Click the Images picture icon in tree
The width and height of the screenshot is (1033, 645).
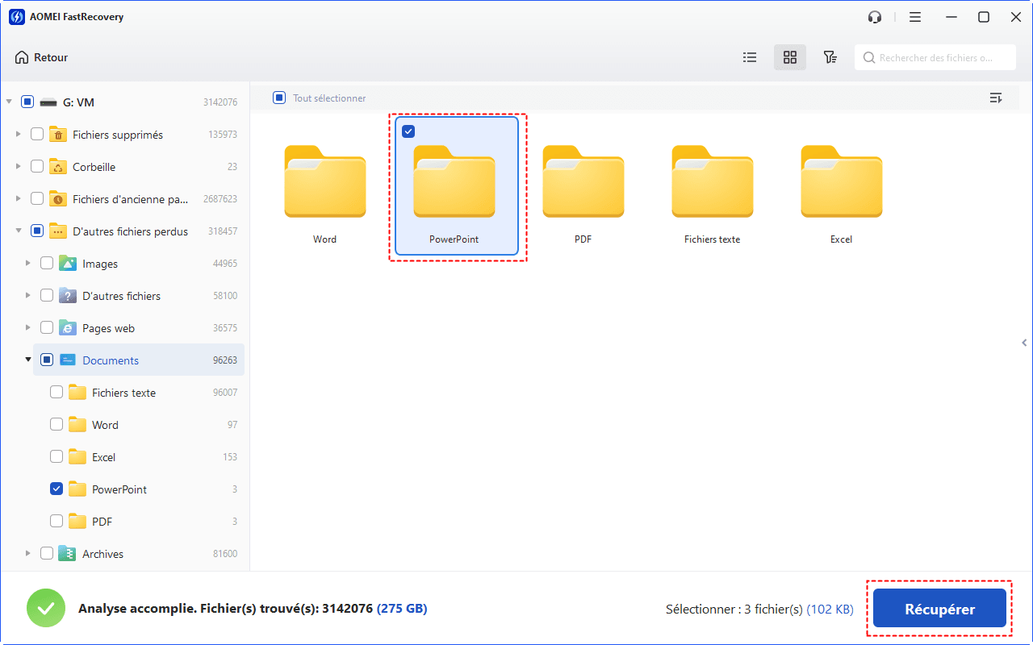point(67,264)
